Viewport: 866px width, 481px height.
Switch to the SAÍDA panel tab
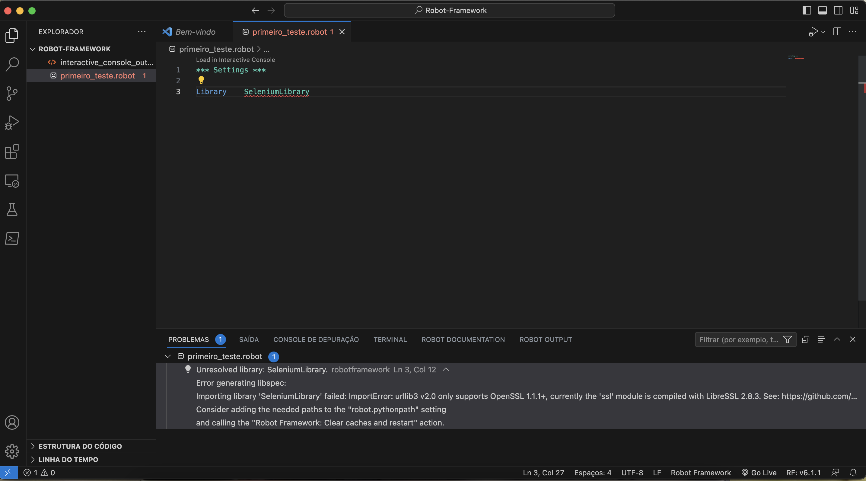pos(249,339)
